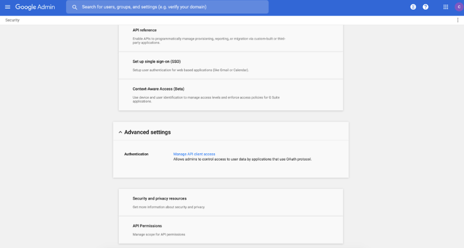464x248 pixels.
Task: Focus the users and settings search field
Action: [x=167, y=7]
